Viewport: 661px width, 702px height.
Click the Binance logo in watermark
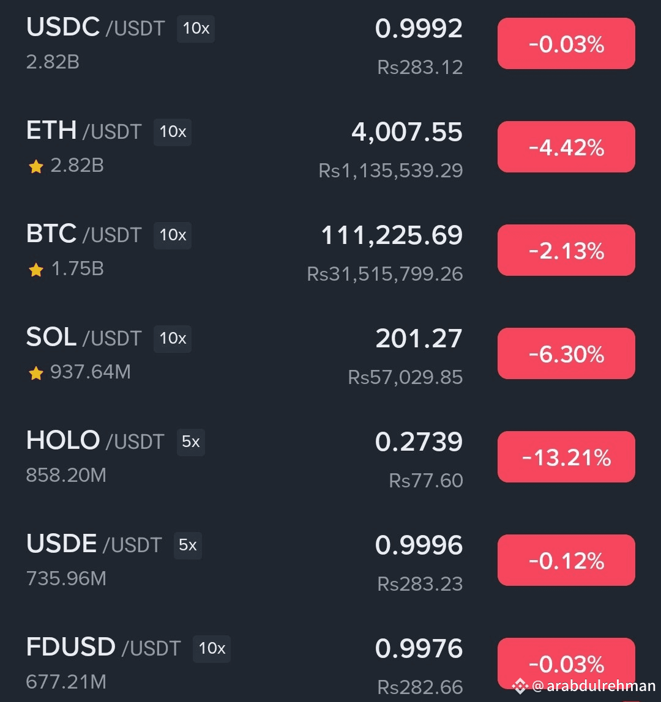(x=520, y=685)
